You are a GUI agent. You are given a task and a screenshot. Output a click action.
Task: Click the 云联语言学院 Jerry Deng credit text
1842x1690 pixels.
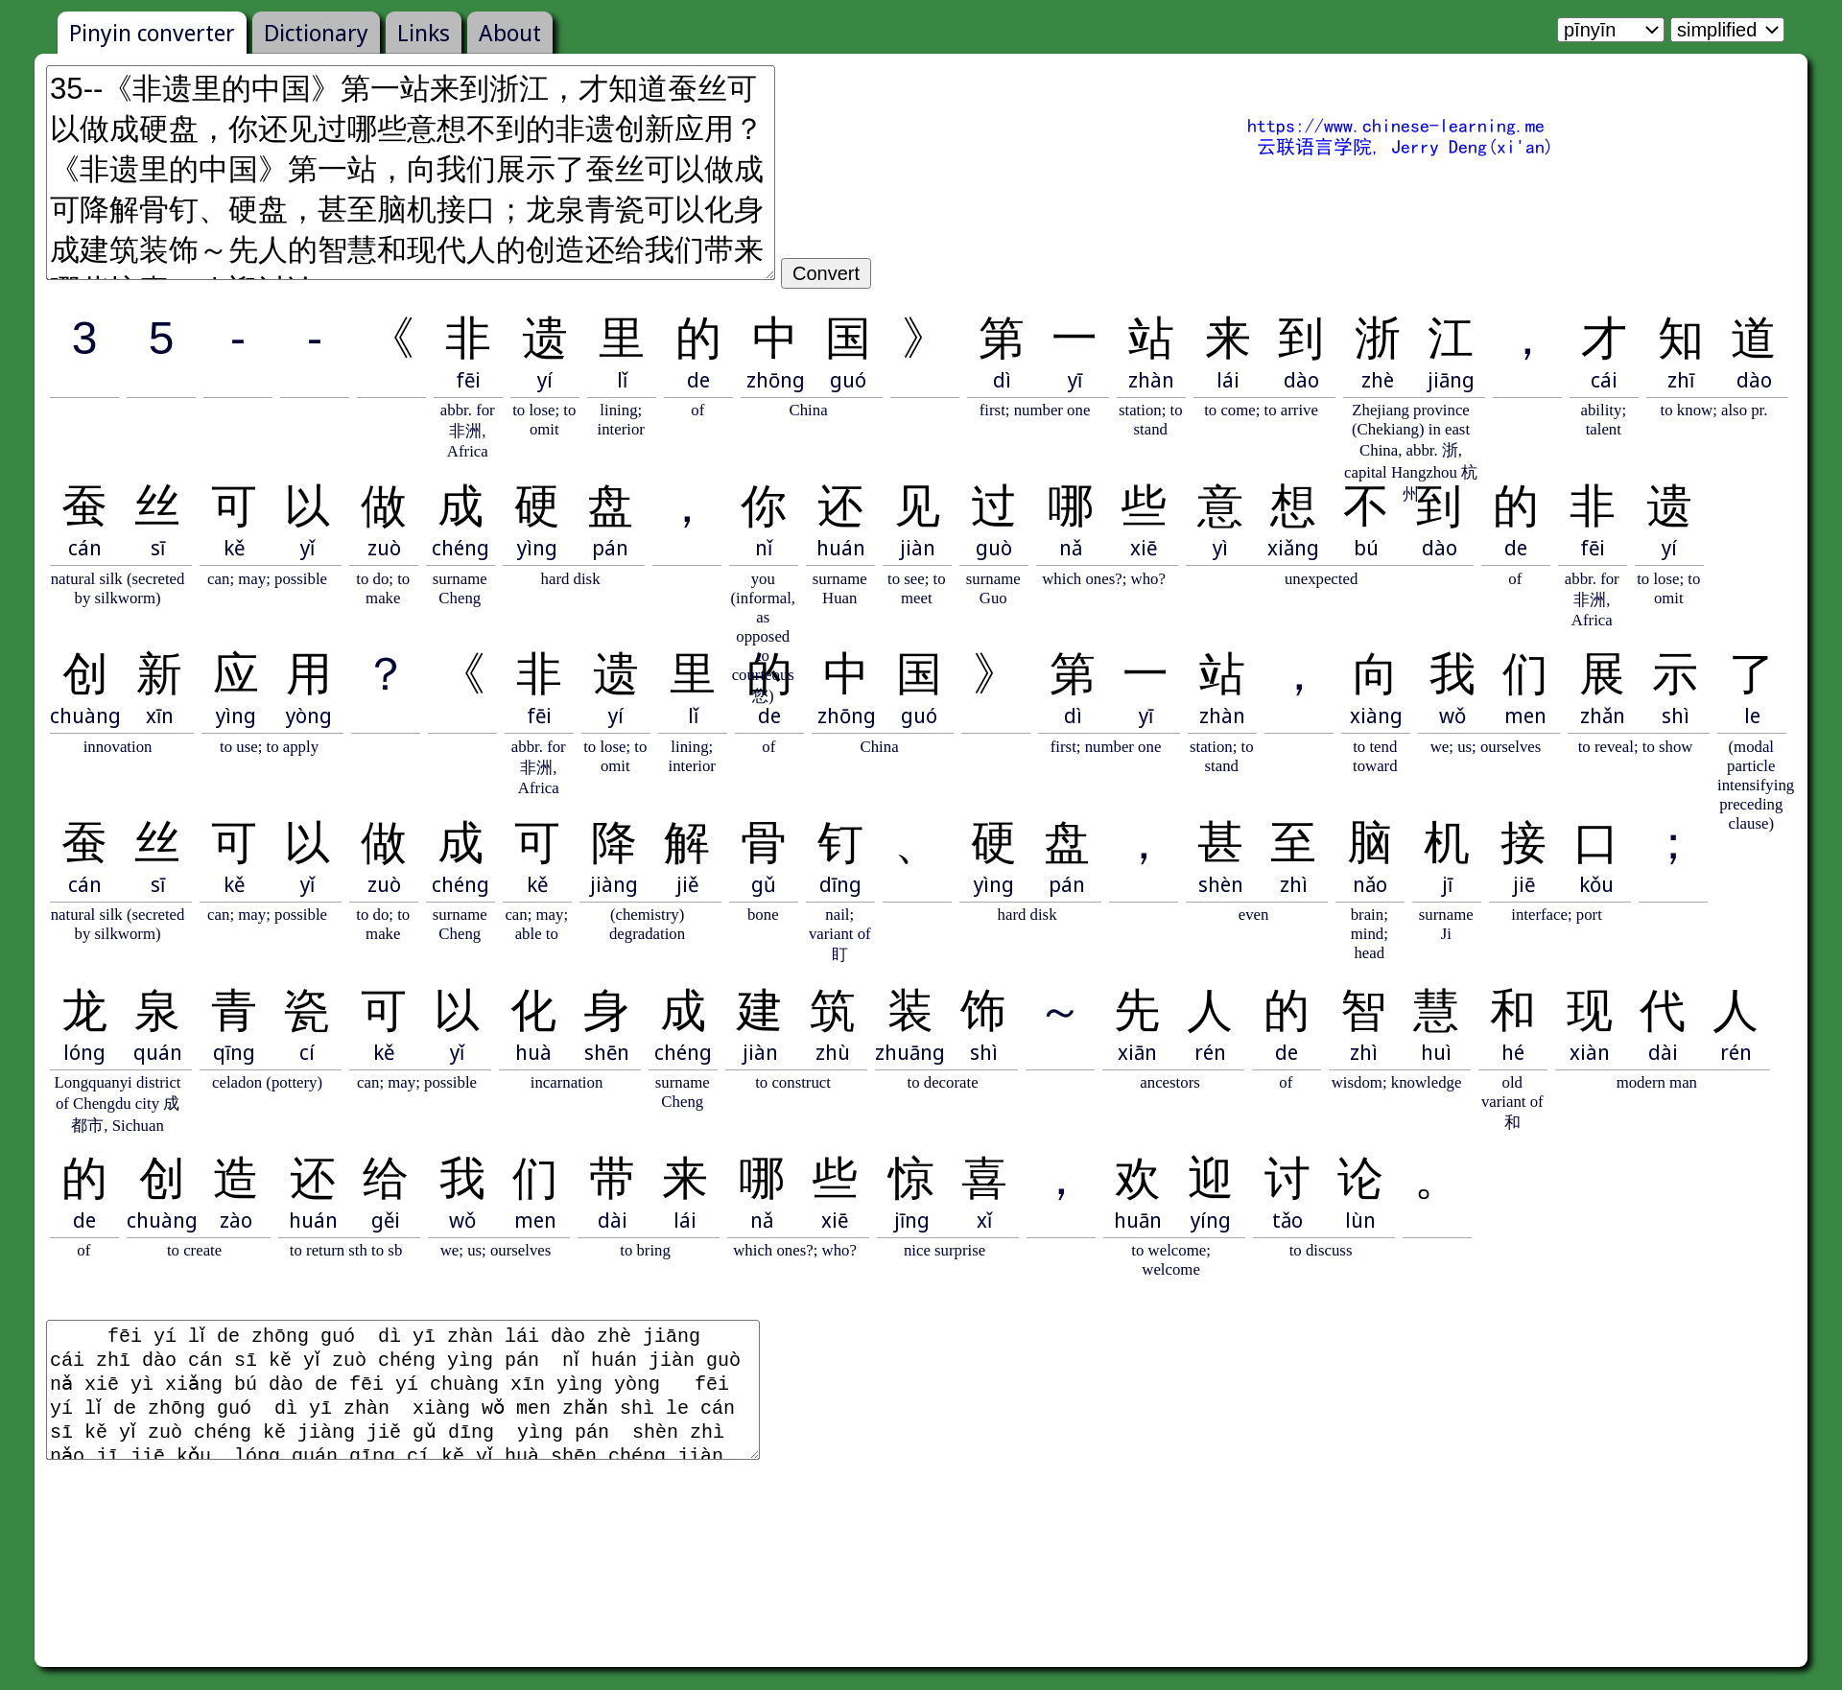point(1404,147)
